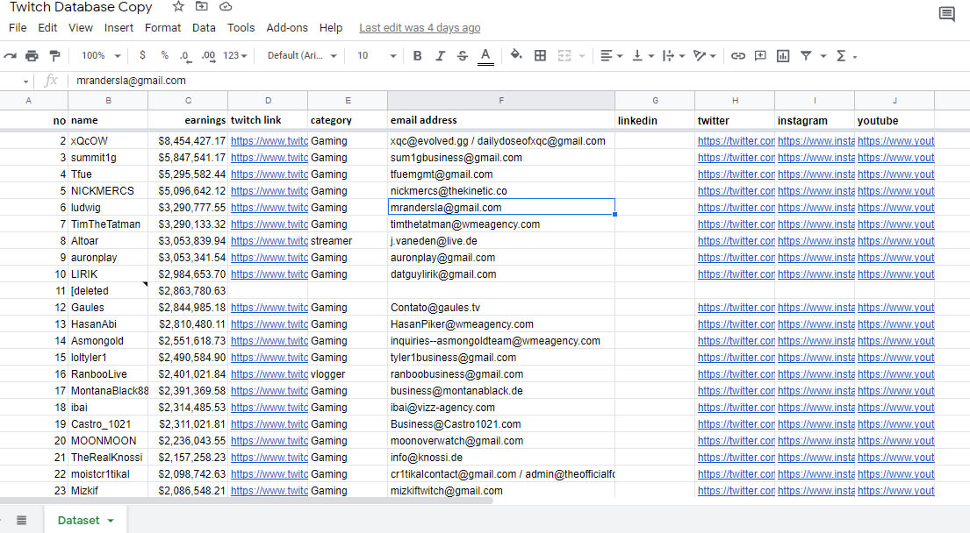Select the Paint format tool
Viewport: 970px width, 533px height.
coord(54,55)
